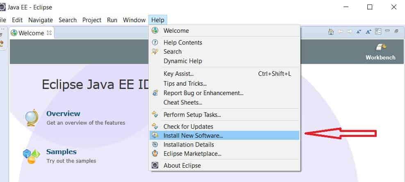Click the Welcome entry icon in Help menu

click(x=155, y=30)
